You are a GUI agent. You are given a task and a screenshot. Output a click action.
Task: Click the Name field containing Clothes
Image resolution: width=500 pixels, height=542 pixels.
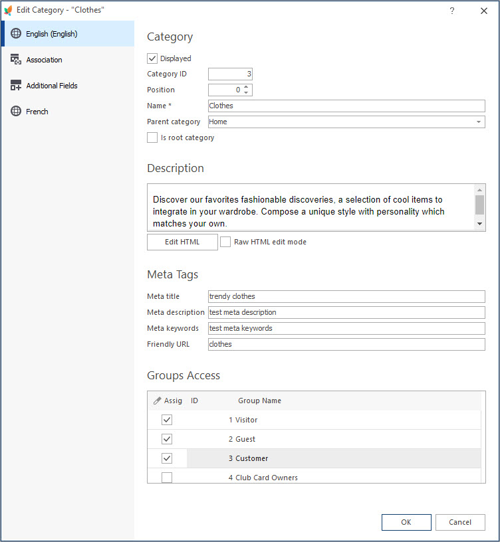coord(346,106)
